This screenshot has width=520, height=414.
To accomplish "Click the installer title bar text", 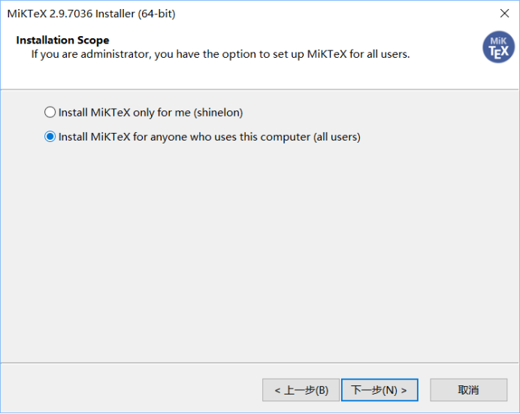I will pyautogui.click(x=91, y=14).
